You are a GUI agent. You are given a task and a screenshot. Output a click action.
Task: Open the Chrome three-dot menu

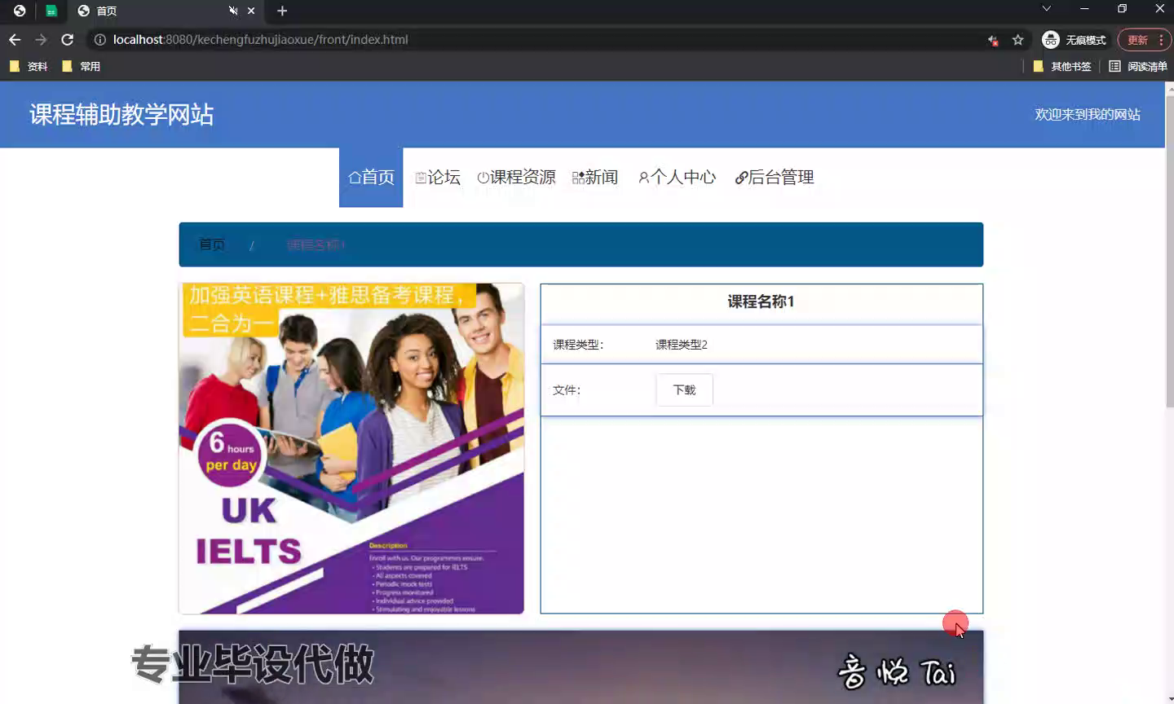[x=1161, y=40]
